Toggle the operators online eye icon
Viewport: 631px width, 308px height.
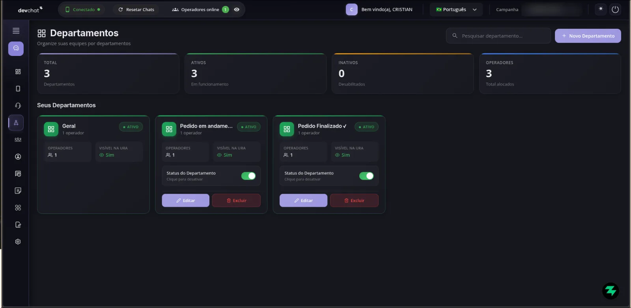[x=237, y=9]
